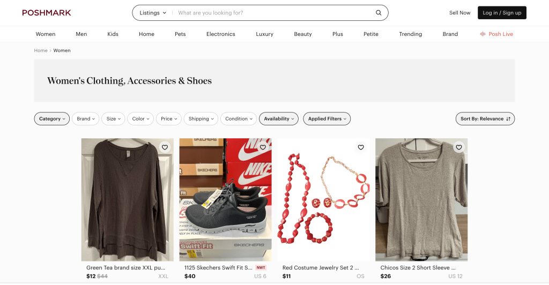The height and width of the screenshot is (285, 549).
Task: Open the Plus category menu
Action: pyautogui.click(x=338, y=34)
